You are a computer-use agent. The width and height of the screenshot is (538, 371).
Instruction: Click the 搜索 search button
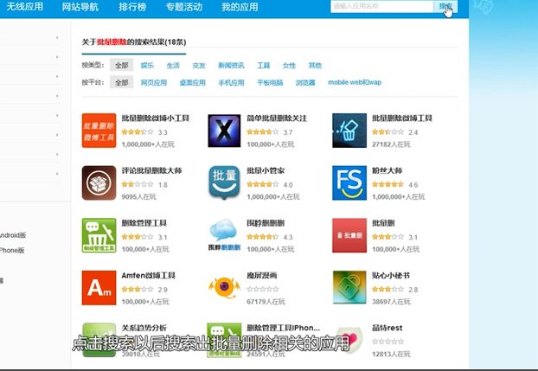click(x=445, y=6)
